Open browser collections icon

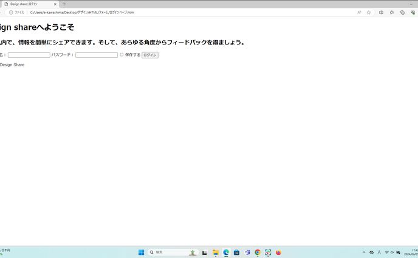[x=402, y=12]
